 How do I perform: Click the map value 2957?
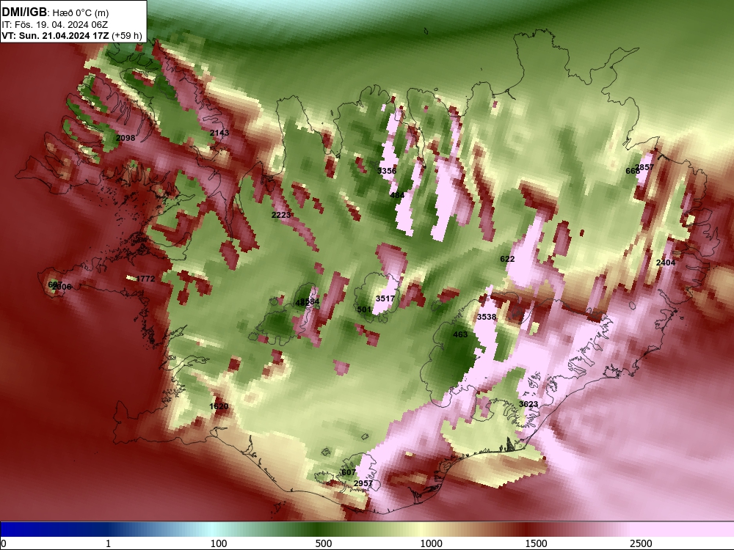[363, 483]
